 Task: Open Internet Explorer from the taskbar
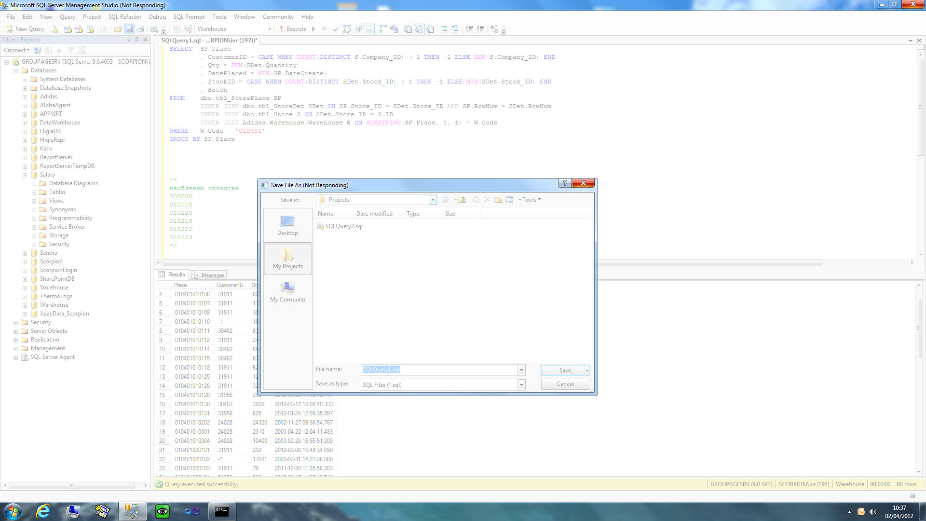(x=43, y=511)
